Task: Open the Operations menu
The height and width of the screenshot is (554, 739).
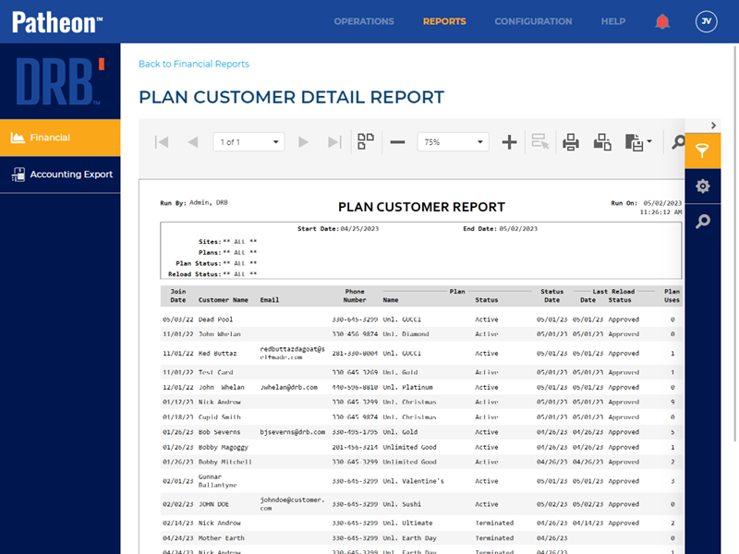Action: tap(364, 21)
